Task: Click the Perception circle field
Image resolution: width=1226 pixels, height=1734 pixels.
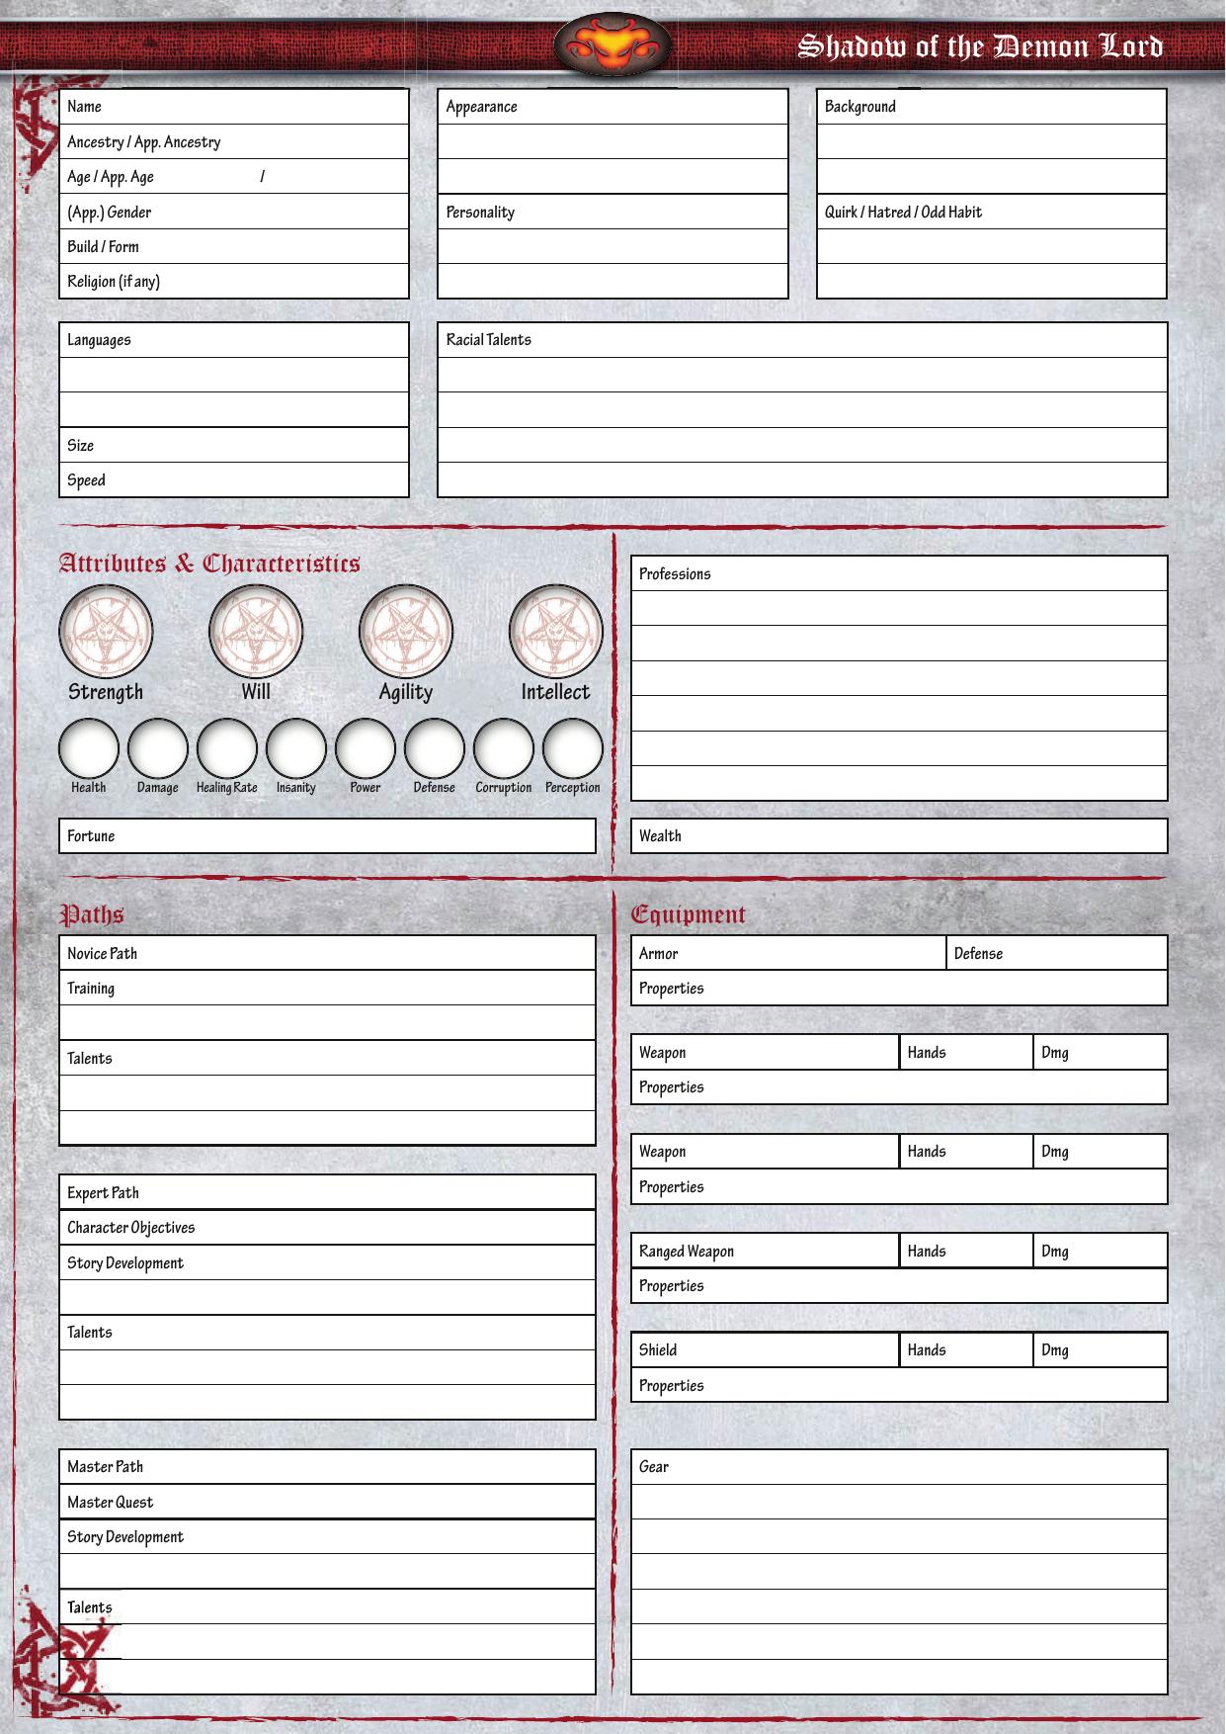Action: tap(573, 748)
